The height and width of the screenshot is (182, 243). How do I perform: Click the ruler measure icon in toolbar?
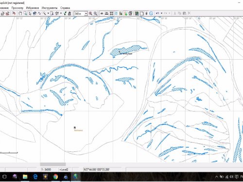coord(106,14)
